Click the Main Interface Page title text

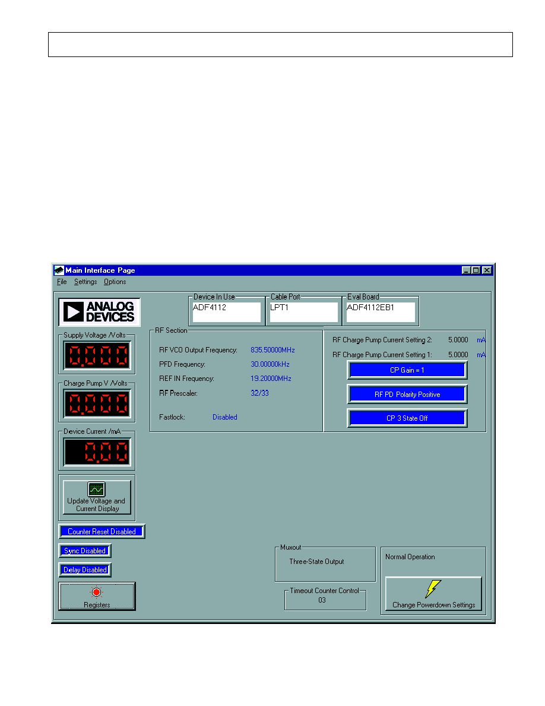[100, 270]
